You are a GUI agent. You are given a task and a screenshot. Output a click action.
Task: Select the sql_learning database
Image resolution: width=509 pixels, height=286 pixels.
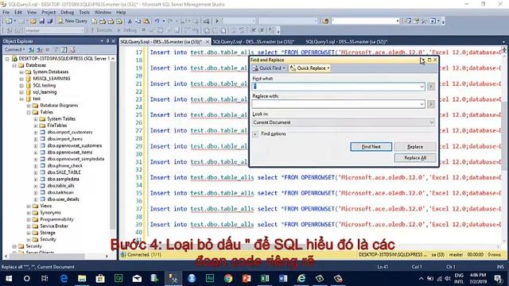coord(45,92)
